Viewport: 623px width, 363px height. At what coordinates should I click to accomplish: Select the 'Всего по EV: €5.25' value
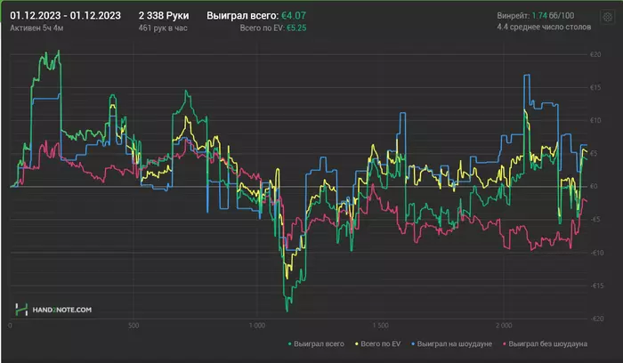tap(273, 28)
